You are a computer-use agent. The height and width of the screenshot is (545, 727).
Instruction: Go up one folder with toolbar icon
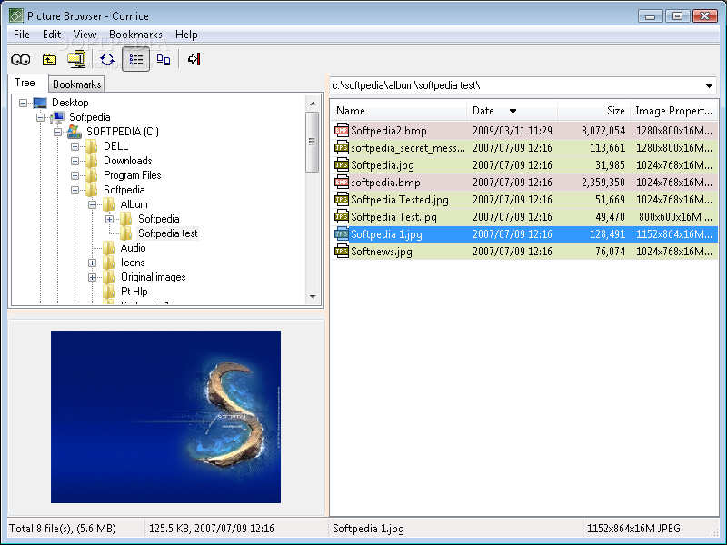tap(49, 59)
